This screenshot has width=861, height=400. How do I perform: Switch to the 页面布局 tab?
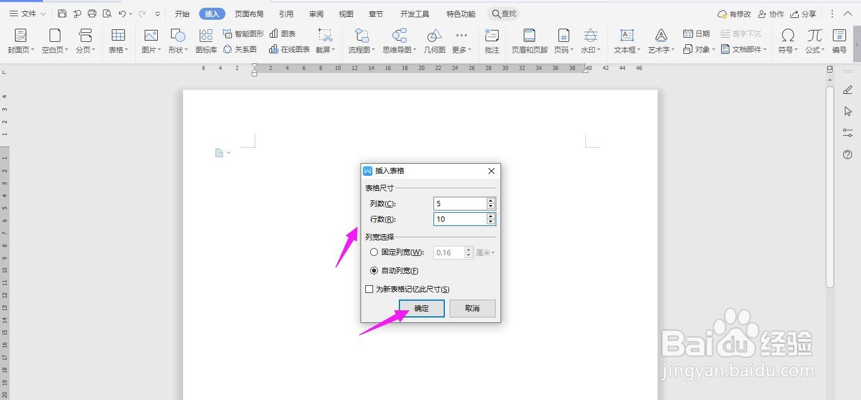249,14
